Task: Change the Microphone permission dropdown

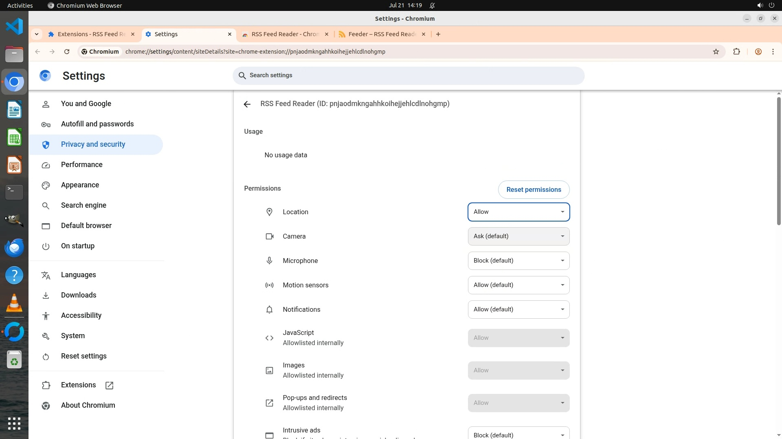Action: click(x=518, y=261)
